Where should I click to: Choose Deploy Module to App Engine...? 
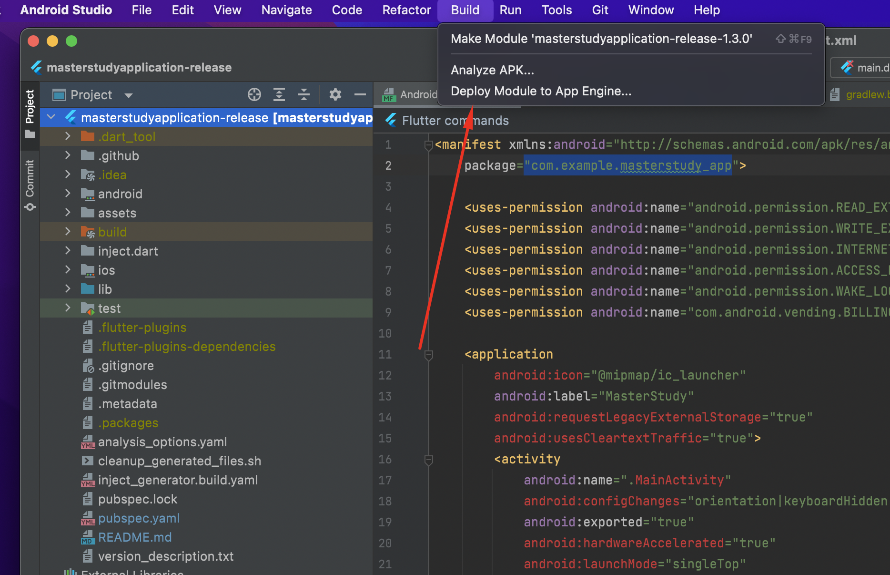(631, 91)
